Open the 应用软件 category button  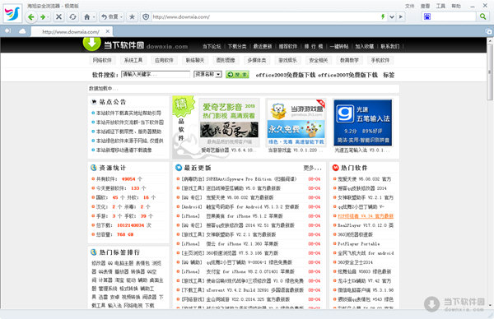164,60
